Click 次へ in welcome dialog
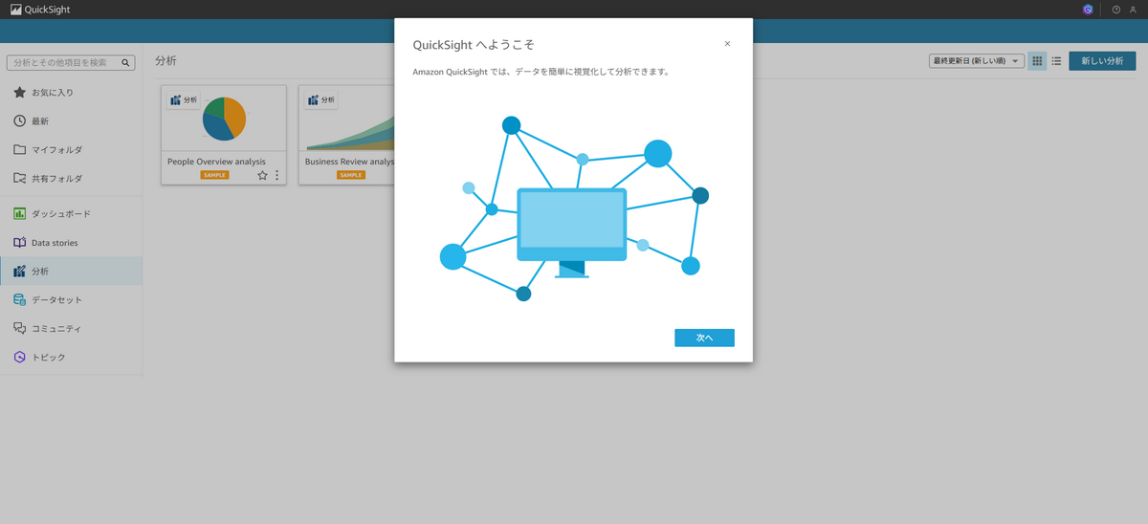 tap(704, 338)
